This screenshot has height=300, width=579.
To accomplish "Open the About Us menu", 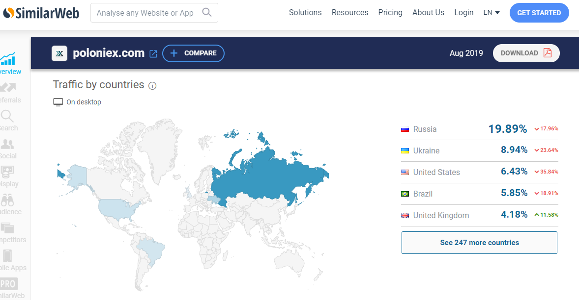I will [428, 13].
